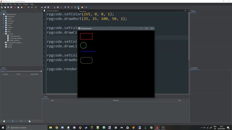Click the move layer down arrow icon

21,121
